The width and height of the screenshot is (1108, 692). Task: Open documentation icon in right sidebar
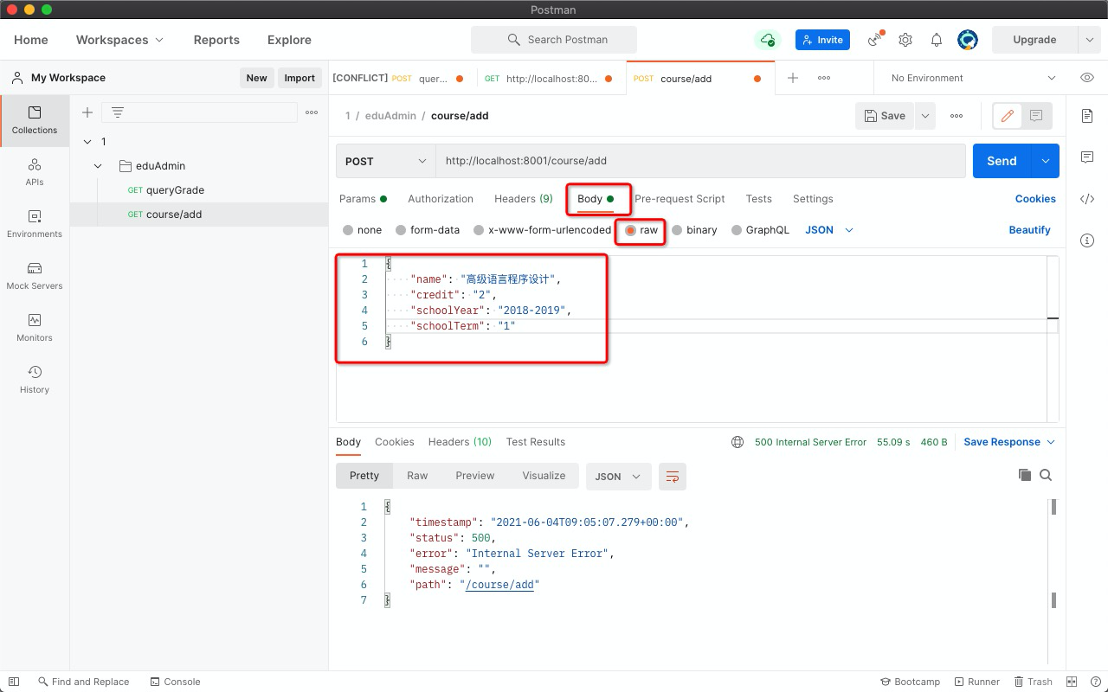pos(1087,116)
